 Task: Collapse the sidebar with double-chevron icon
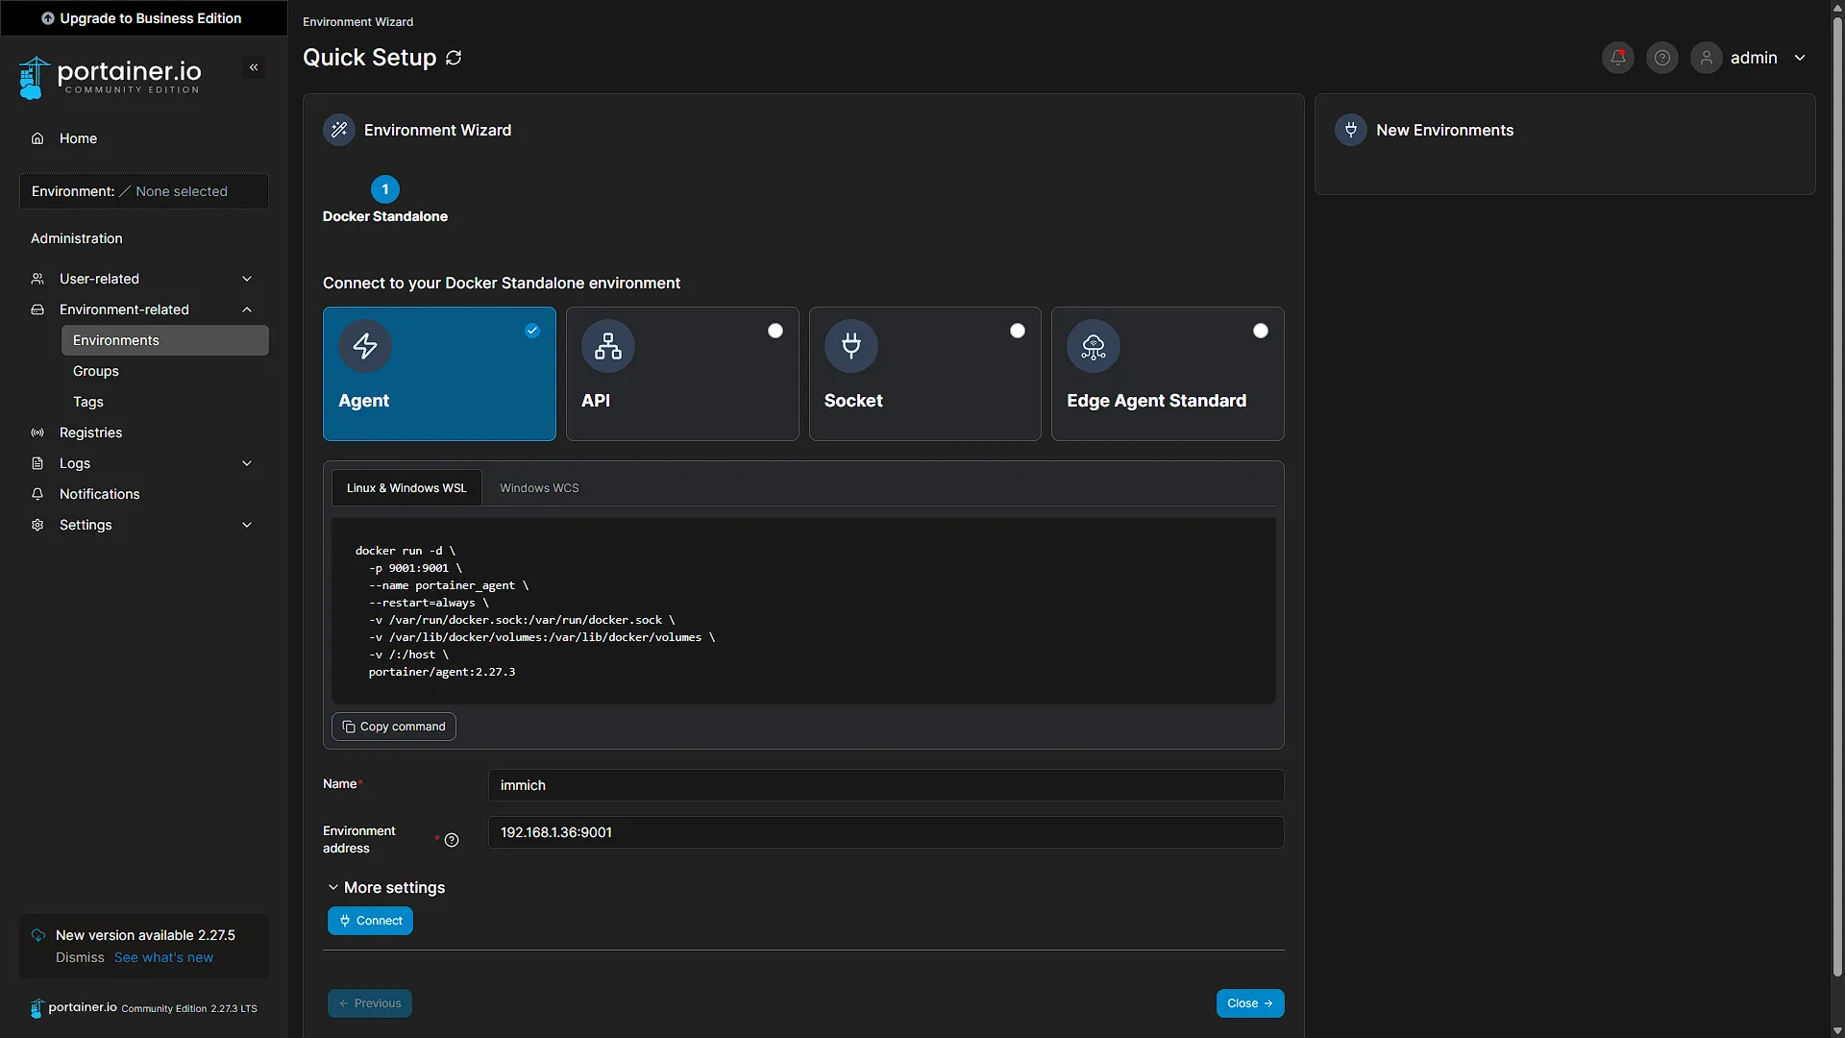coord(254,67)
